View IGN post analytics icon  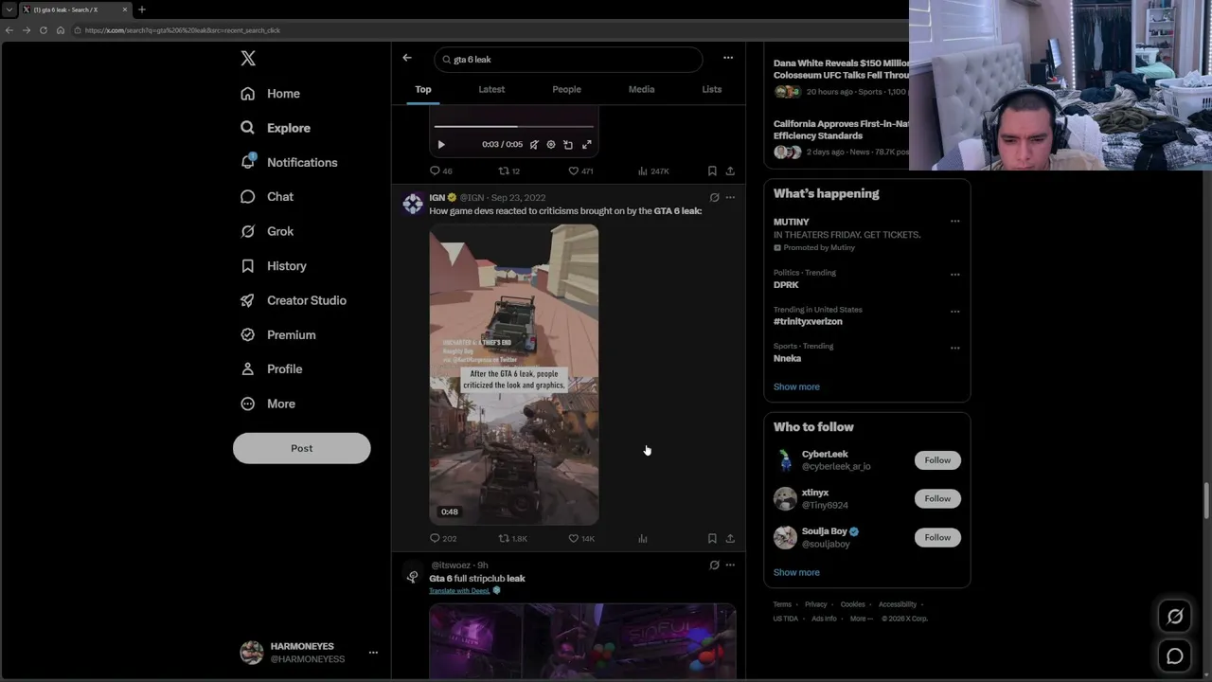tap(643, 539)
